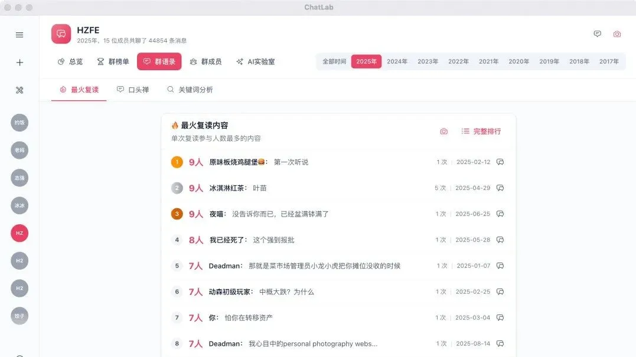This screenshot has width=636, height=357.
Task: Open message context for 动森初级玩家 row
Action: pos(500,292)
